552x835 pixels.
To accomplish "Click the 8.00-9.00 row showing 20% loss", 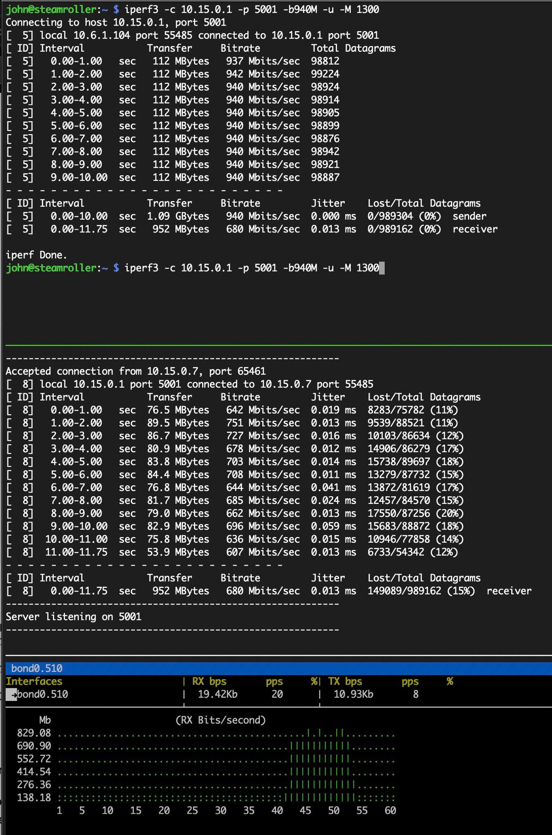I will (235, 513).
